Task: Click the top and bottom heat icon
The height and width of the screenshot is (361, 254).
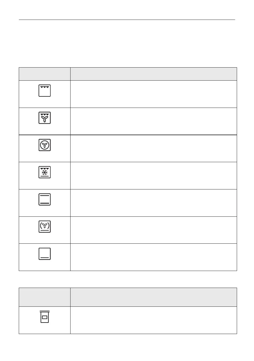Action: click(x=45, y=200)
